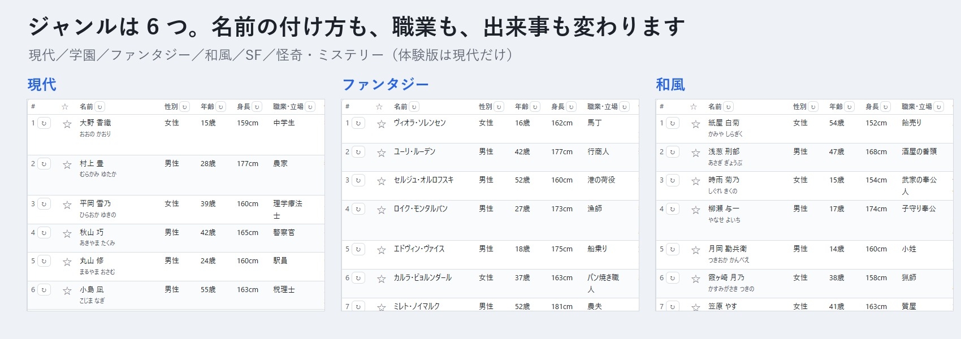Regenerate the row for 平岡 雪乃

click(44, 204)
